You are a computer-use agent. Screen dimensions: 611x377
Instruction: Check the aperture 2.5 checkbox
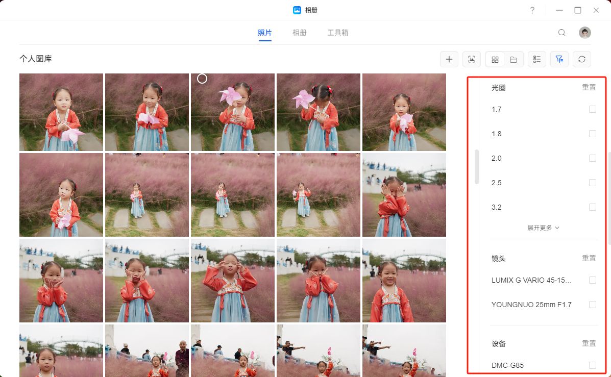click(x=592, y=183)
